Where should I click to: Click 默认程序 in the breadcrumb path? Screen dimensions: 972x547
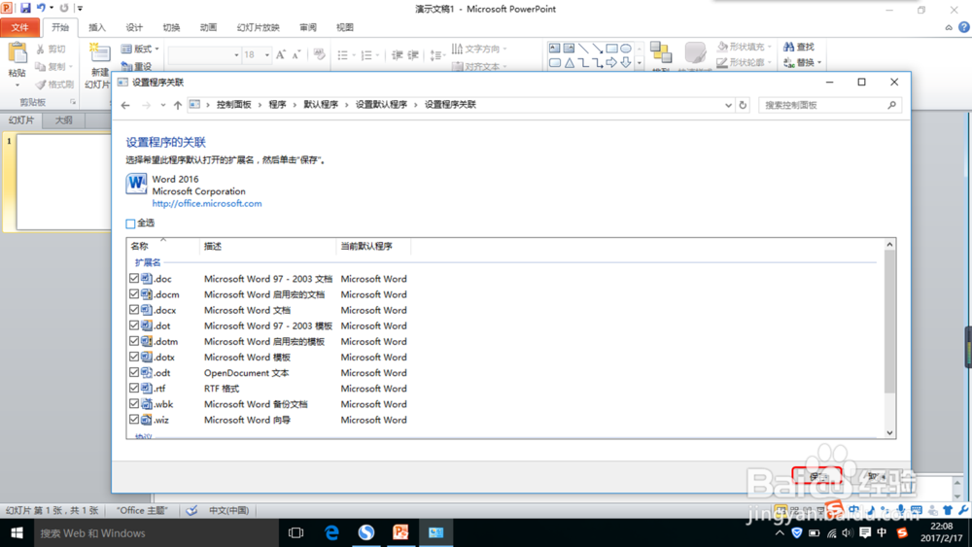click(321, 105)
